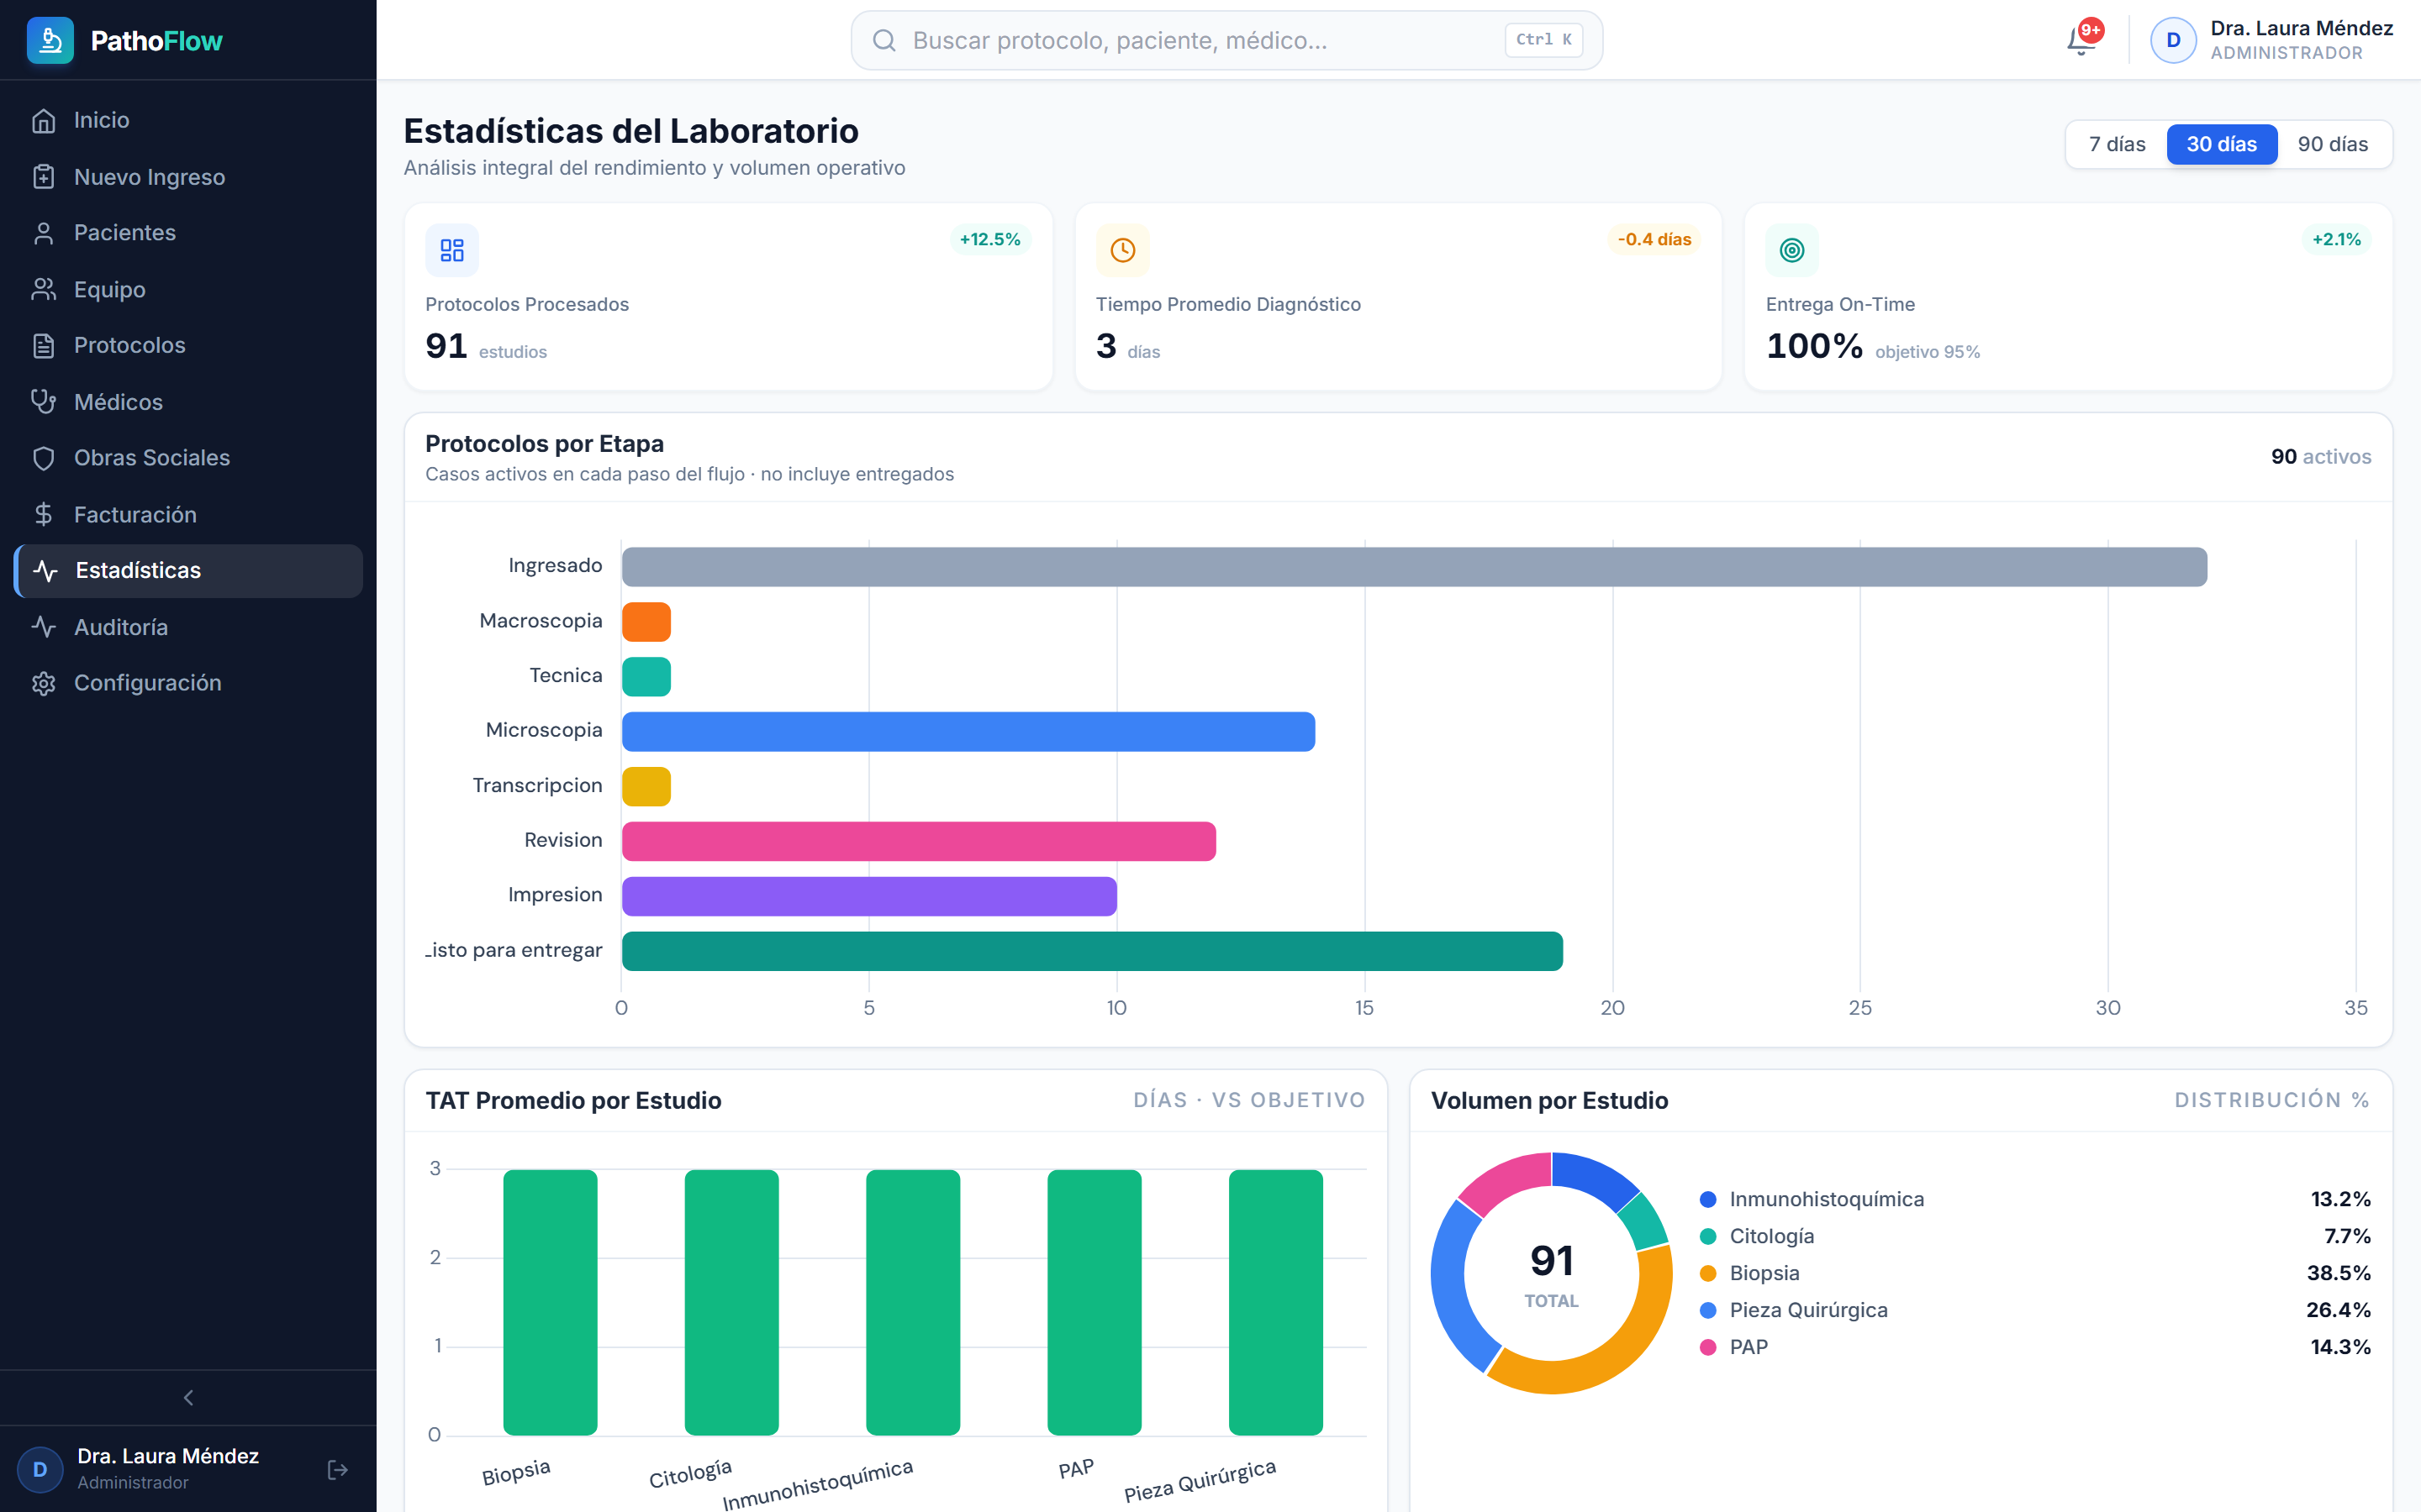Screen dimensions: 2421x1512
Task: Click the Protocolos document icon
Action: point(43,345)
